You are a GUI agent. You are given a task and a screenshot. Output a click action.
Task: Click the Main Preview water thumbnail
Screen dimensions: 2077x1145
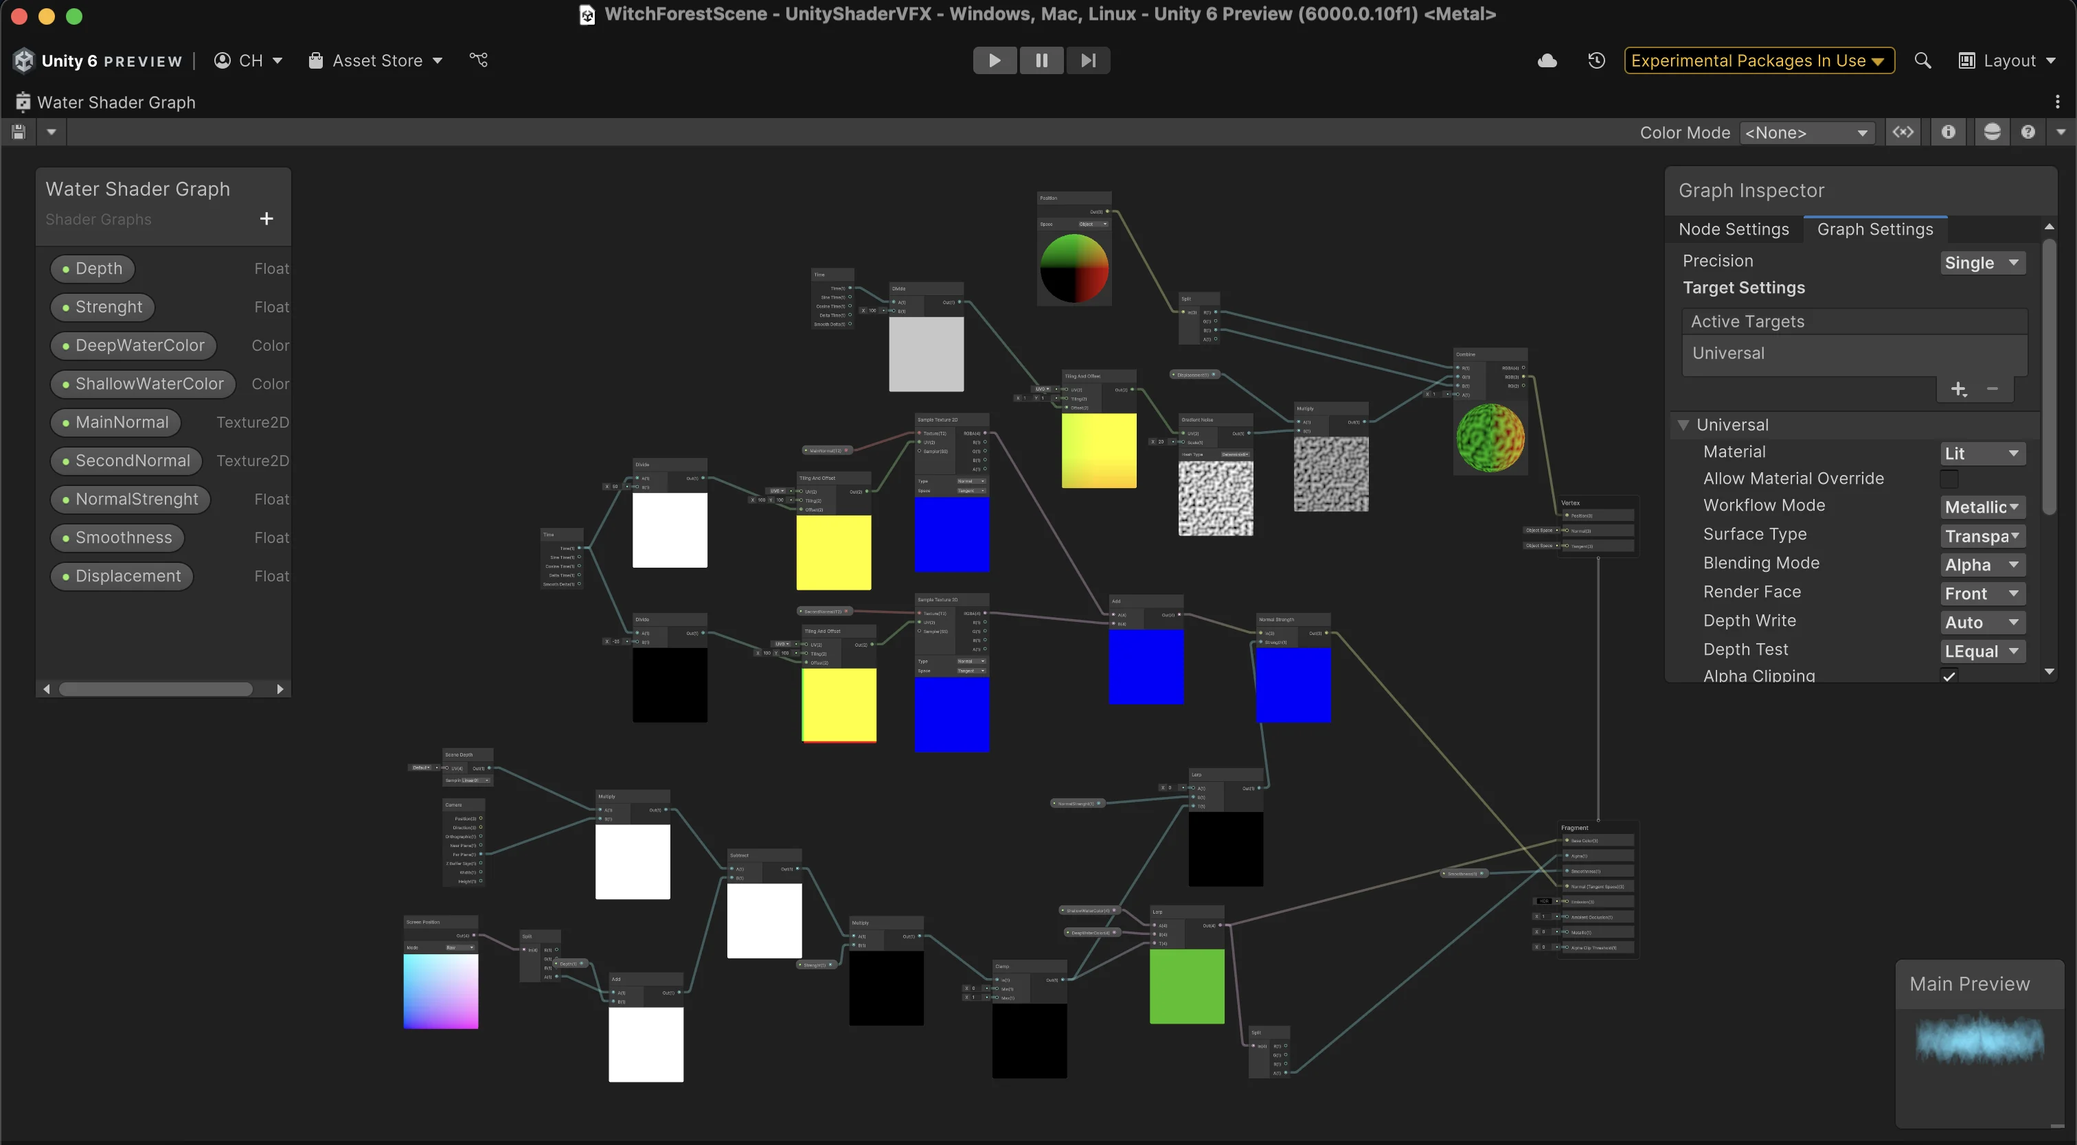click(x=1979, y=1038)
